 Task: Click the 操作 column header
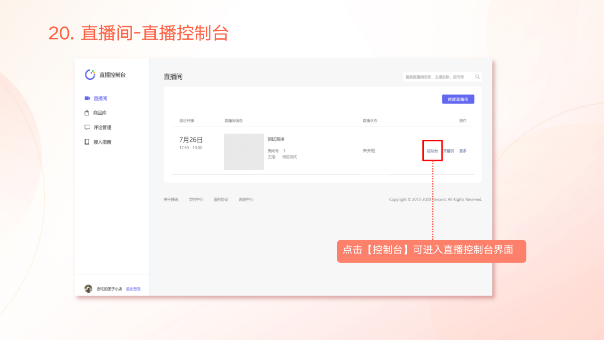point(463,121)
